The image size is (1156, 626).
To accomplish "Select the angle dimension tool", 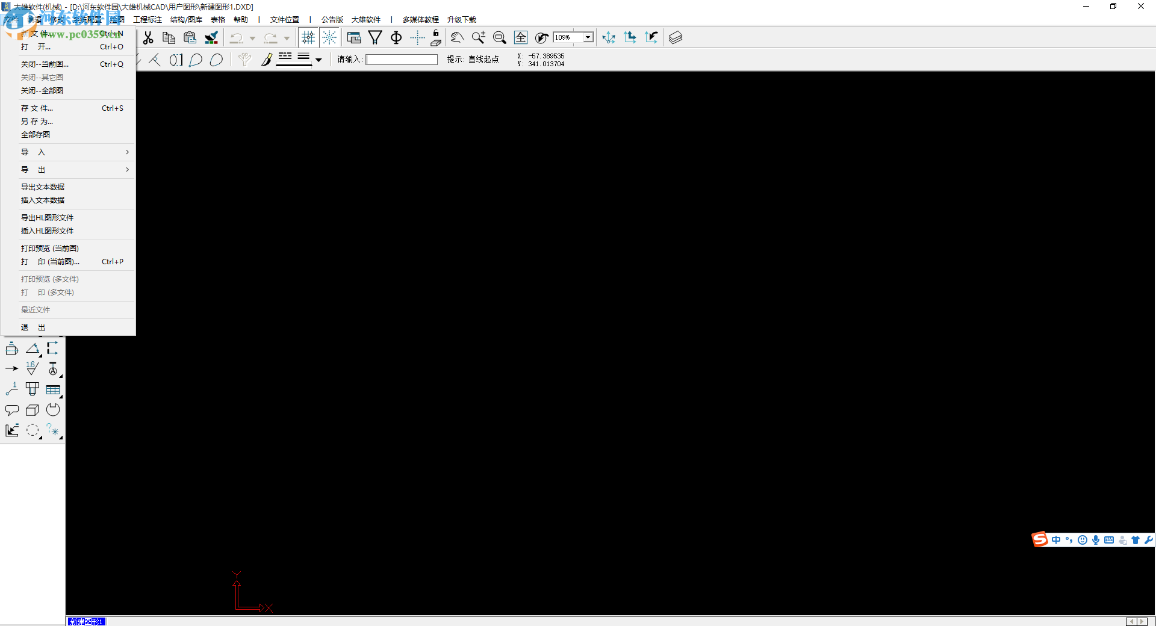I will point(33,349).
